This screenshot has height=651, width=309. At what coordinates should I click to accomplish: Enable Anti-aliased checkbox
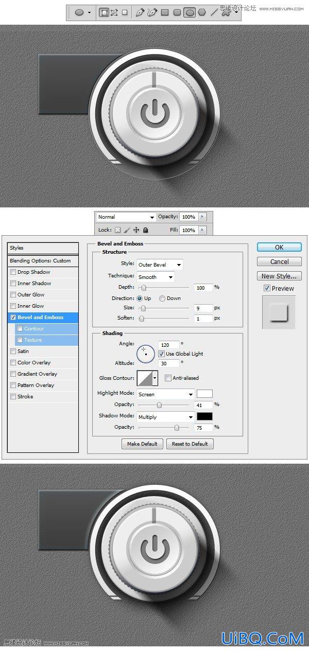tap(168, 378)
